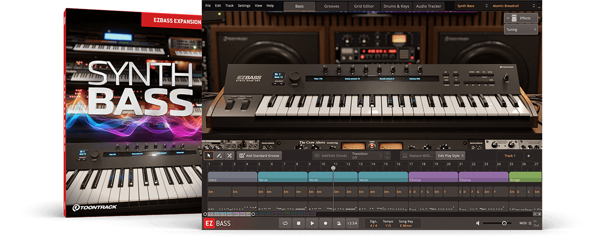Select the pencil draw tool
Screen dimensions: 607x246
pyautogui.click(x=219, y=156)
